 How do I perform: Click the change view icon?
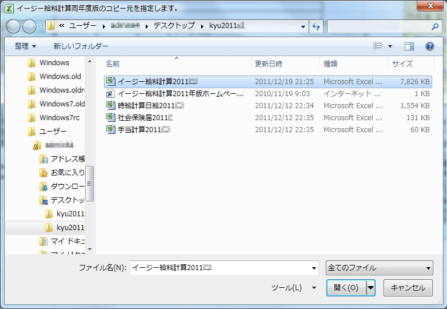click(x=378, y=46)
